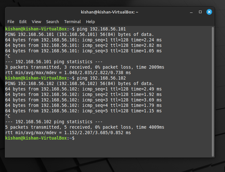Click the rtt line '1.152/2.207/3.685/0.852 ms'
This screenshot has height=172, width=225.
[x=68, y=133]
